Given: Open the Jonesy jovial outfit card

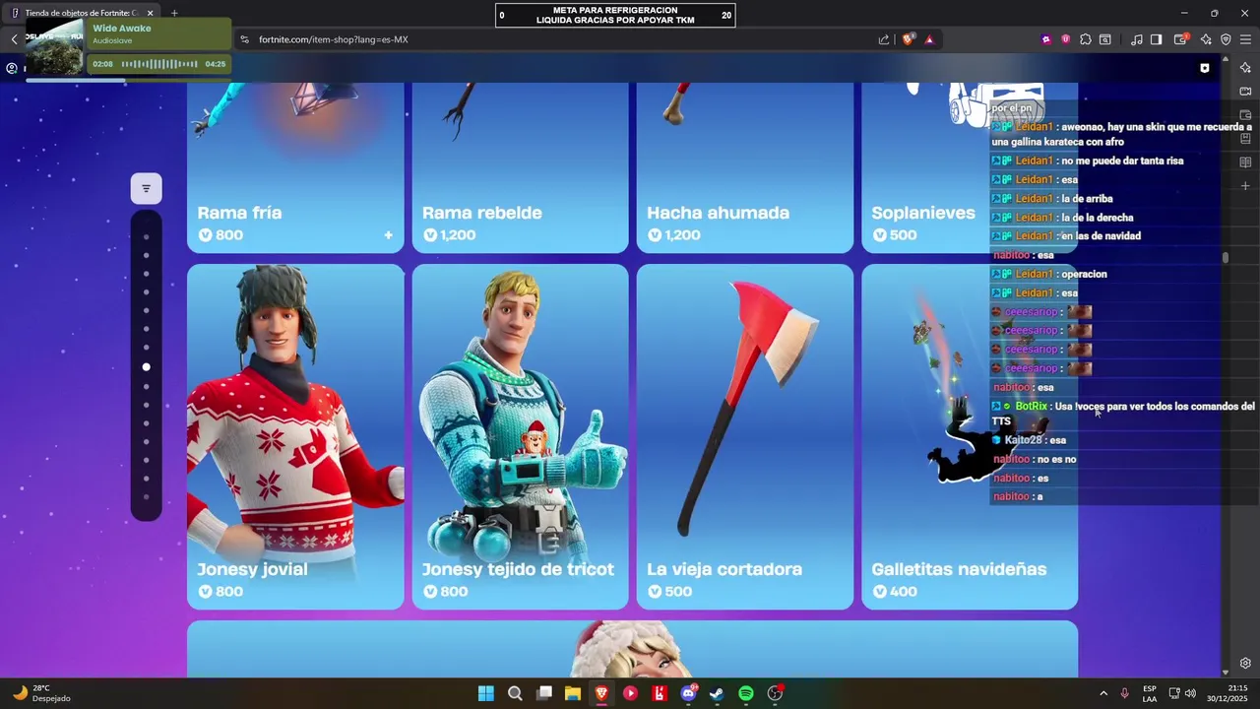Looking at the screenshot, I should [x=295, y=436].
